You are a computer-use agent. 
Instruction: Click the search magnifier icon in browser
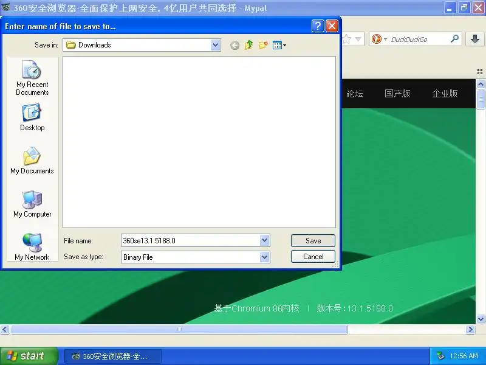pos(454,39)
